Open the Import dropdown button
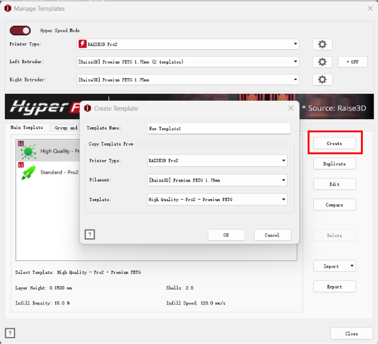Image resolution: width=378 pixels, height=344 pixels. (335, 267)
